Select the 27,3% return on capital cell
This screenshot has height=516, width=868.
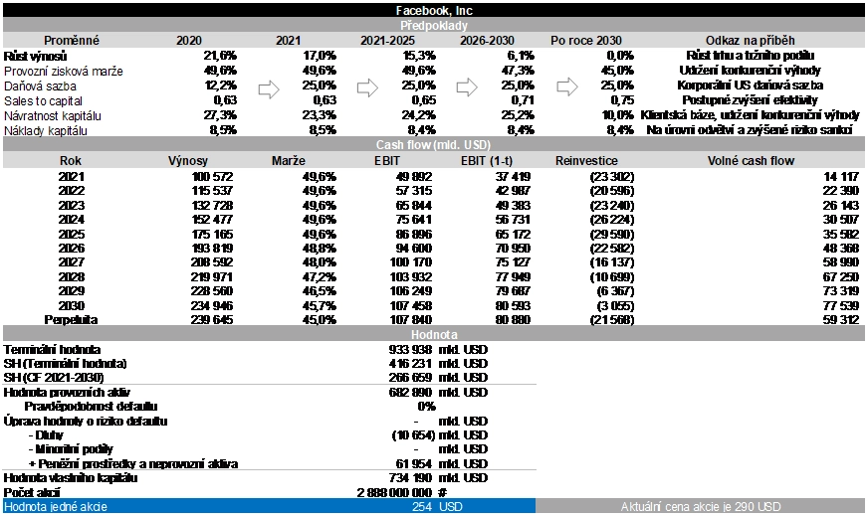click(220, 115)
